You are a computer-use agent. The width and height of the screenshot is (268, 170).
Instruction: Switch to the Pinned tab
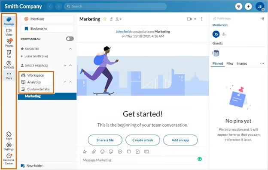(x=218, y=63)
